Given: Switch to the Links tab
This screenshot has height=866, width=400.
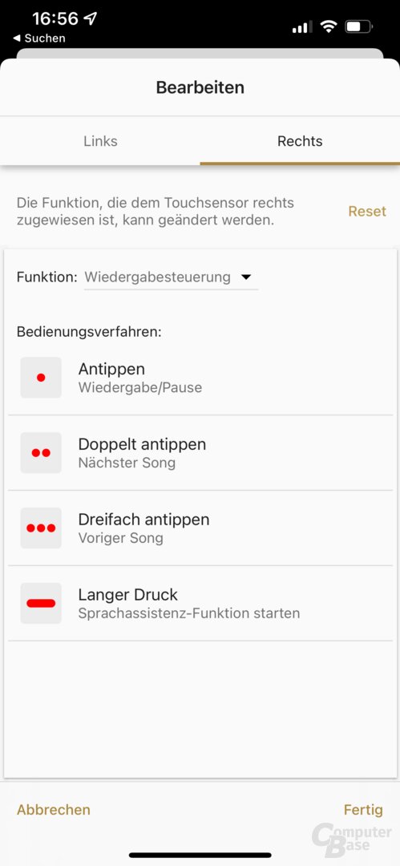Looking at the screenshot, I should (x=100, y=141).
